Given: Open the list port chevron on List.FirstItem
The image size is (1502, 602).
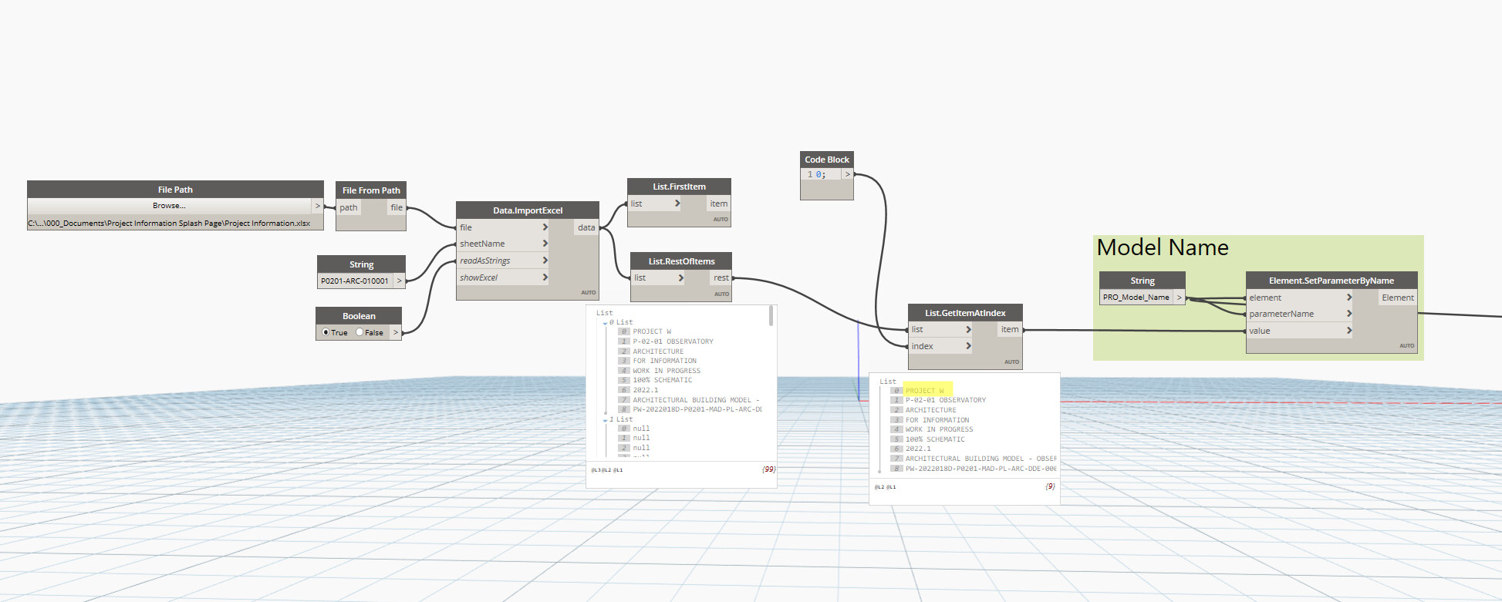Looking at the screenshot, I should [x=677, y=203].
